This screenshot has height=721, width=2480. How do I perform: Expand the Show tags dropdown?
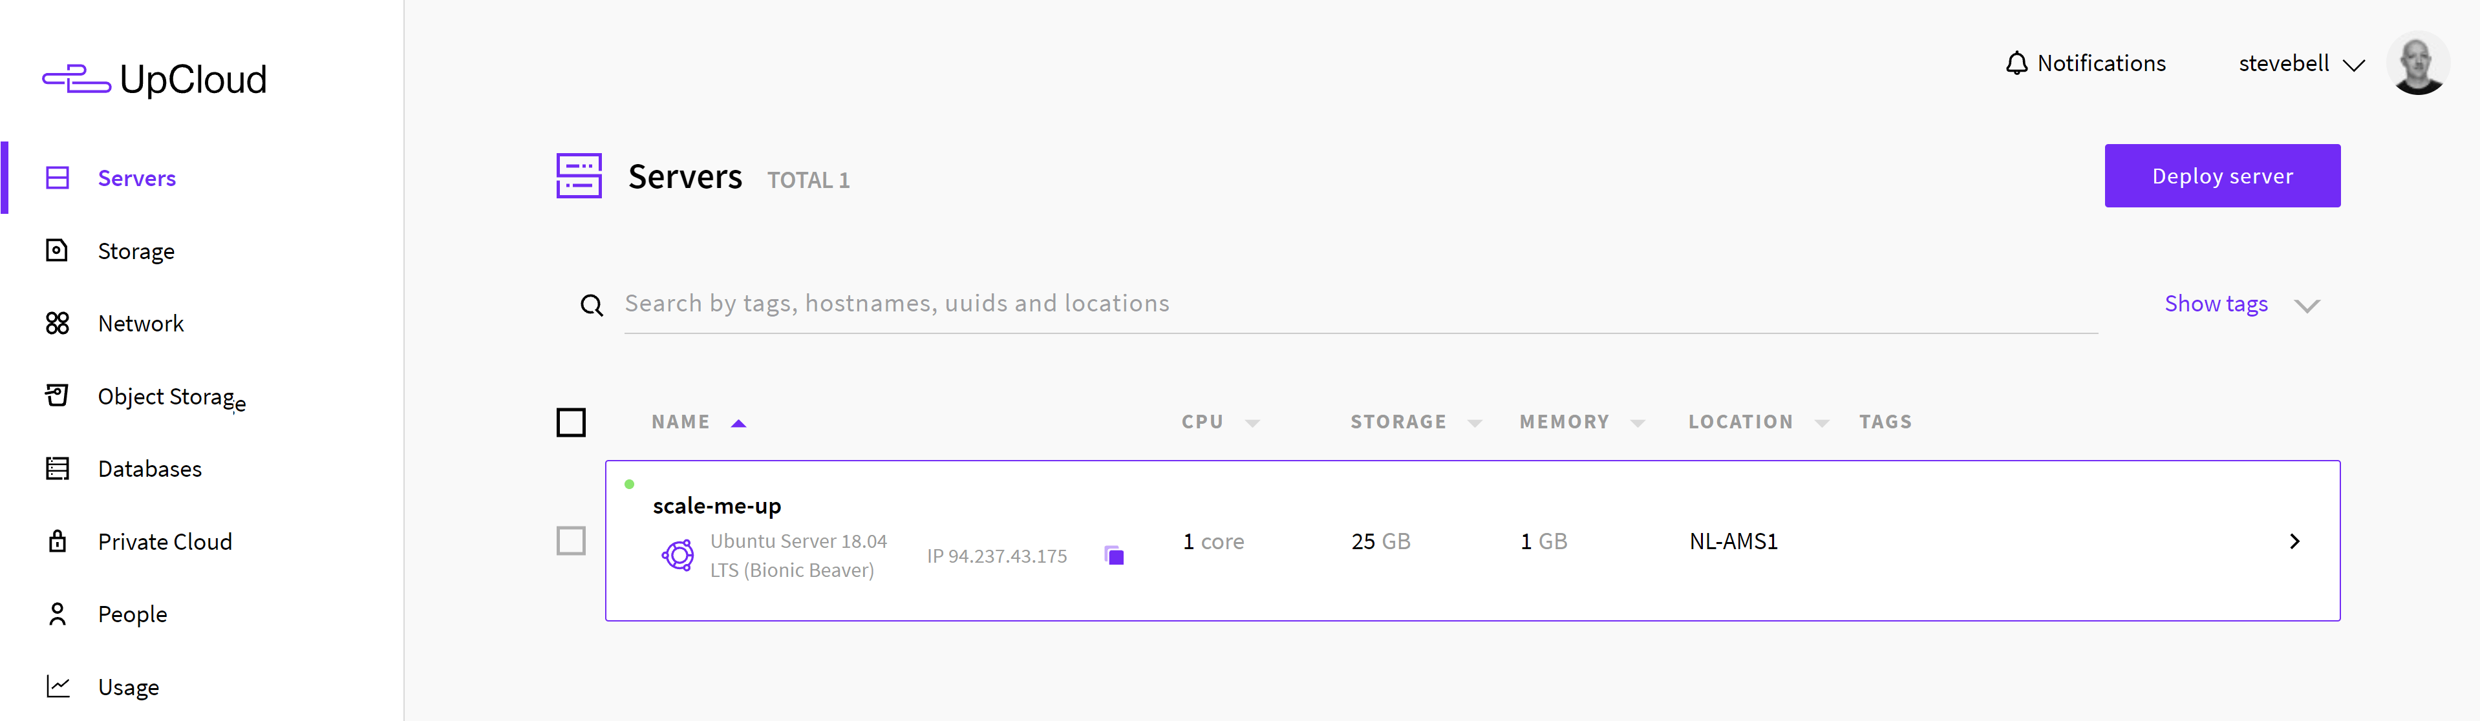pos(2242,304)
